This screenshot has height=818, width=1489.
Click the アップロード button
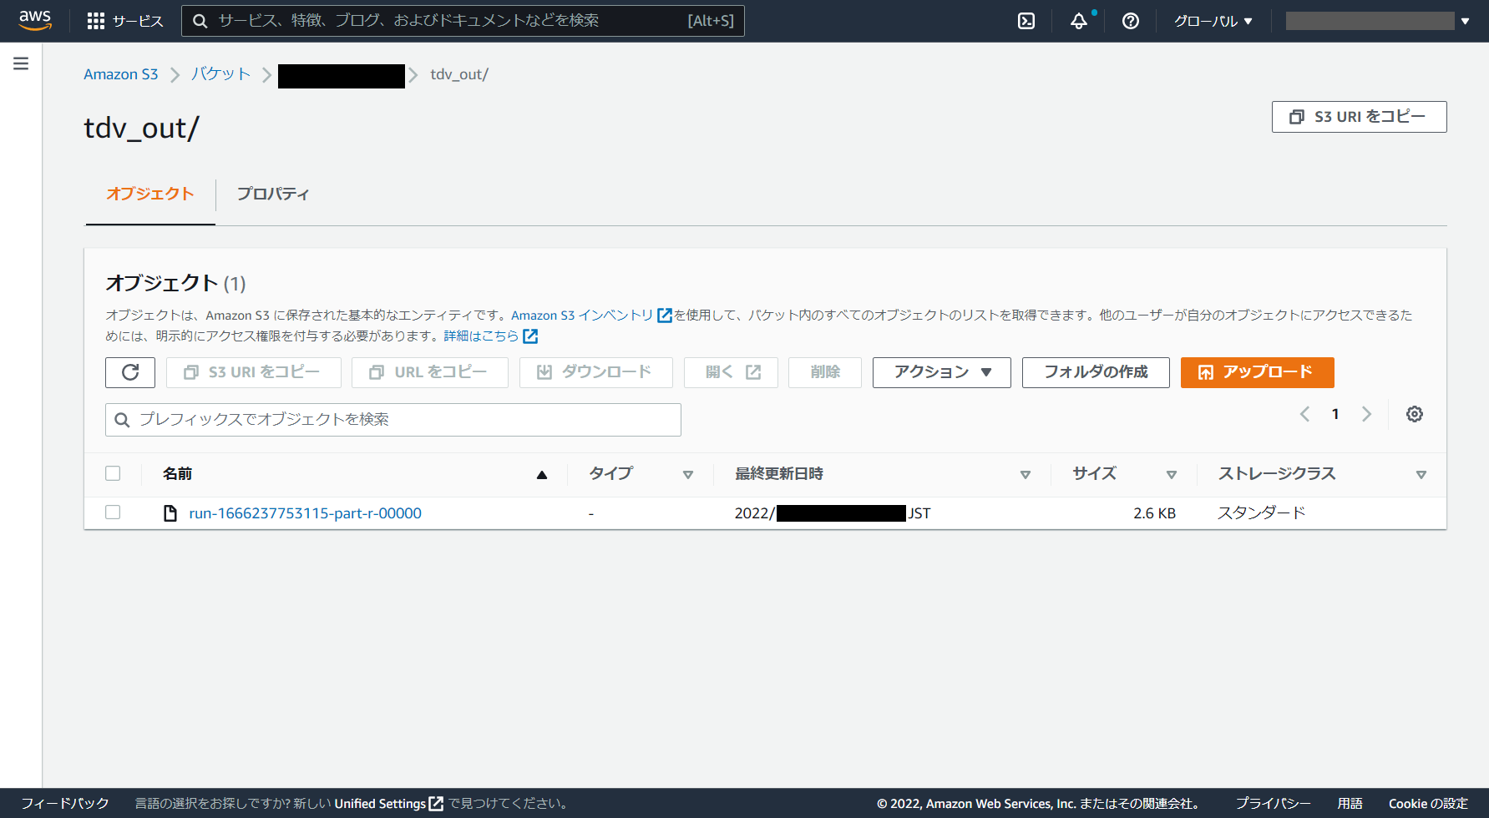pyautogui.click(x=1258, y=372)
